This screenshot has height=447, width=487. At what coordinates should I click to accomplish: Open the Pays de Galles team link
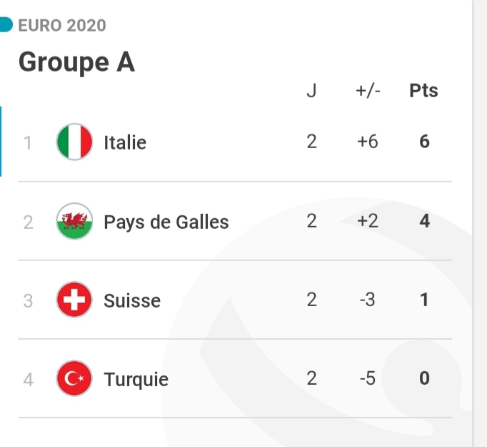click(166, 222)
